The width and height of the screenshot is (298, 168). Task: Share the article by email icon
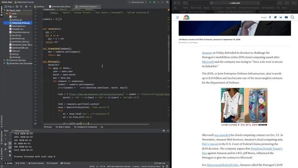click(286, 17)
